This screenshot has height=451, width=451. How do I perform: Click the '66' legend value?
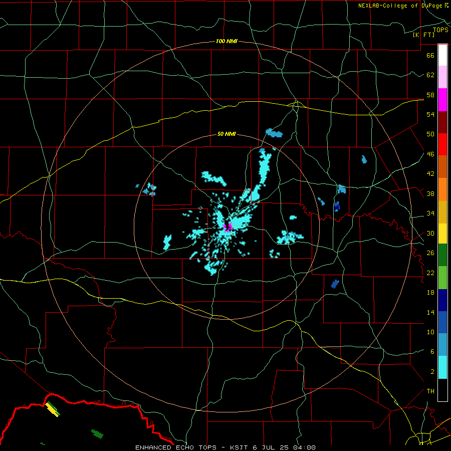pyautogui.click(x=430, y=55)
